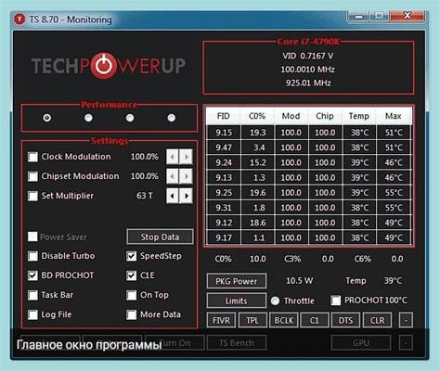Viewport: 440px width, 371px height.
Task: Open the FIVR window
Action: 221,320
